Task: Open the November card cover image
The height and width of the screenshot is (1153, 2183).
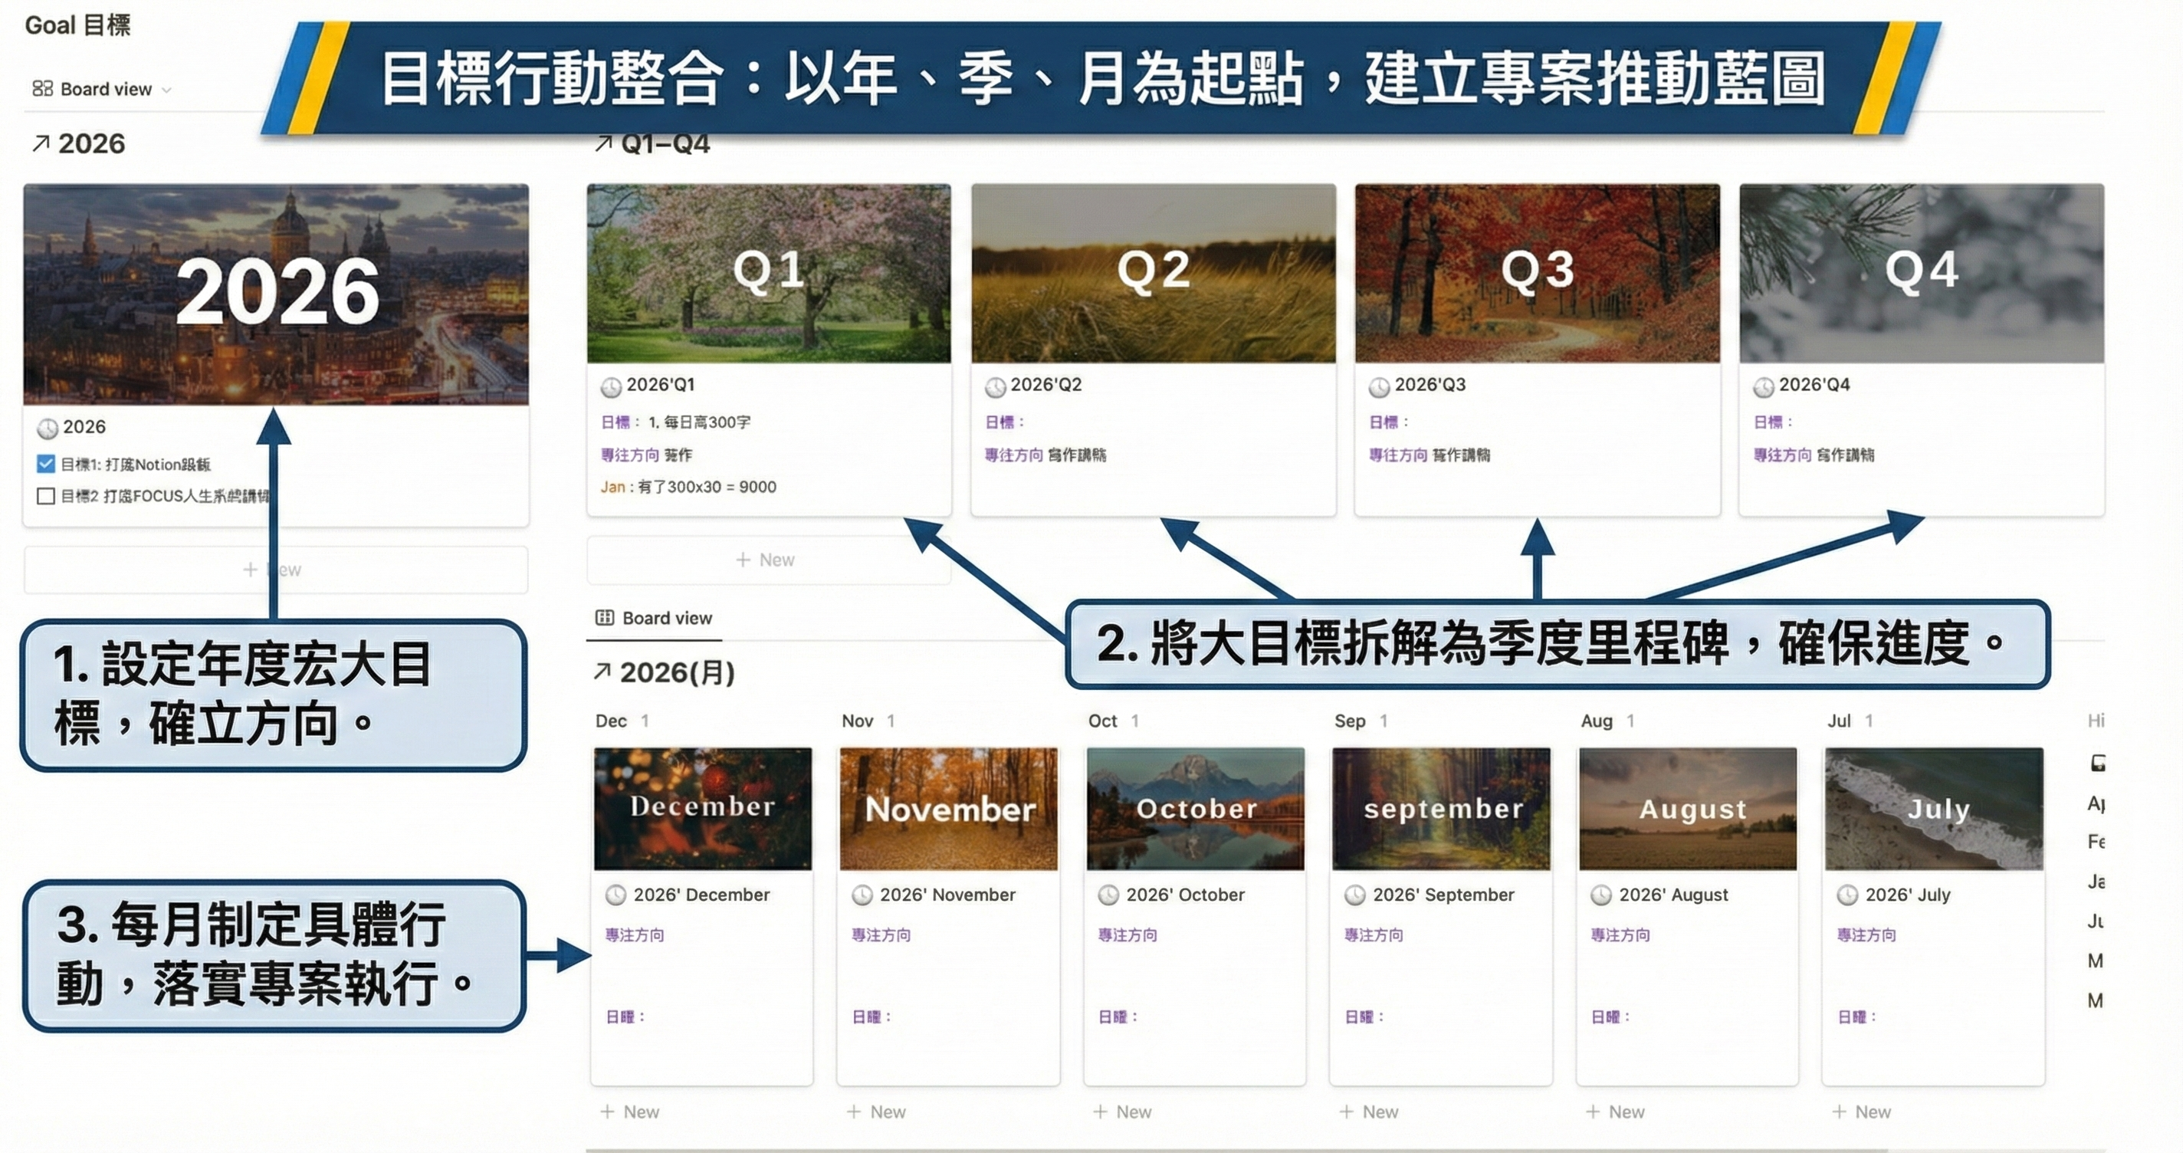Action: [x=948, y=809]
